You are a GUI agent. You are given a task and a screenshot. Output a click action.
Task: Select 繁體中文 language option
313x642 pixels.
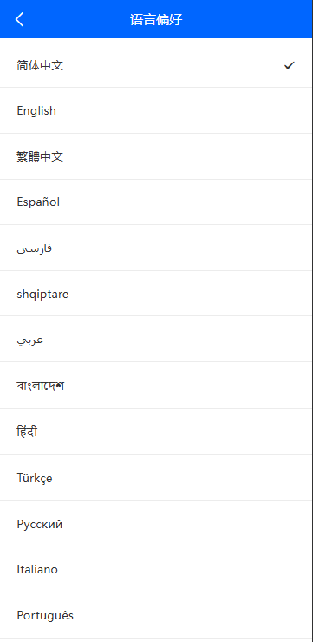[156, 156]
